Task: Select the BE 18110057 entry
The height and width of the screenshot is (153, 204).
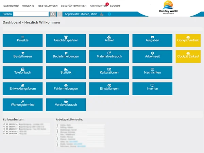Action: click(x=26, y=129)
